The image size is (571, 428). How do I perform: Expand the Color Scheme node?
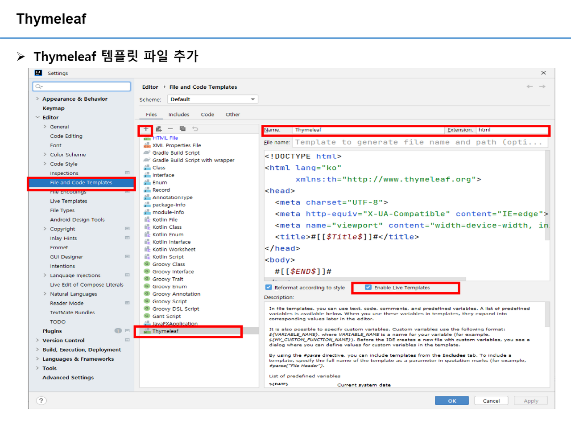[x=45, y=155]
